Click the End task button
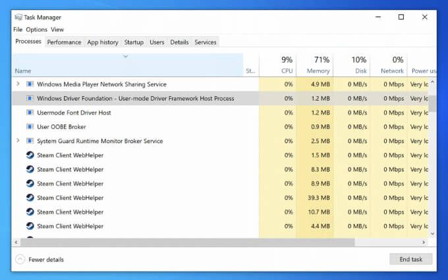 click(410, 259)
